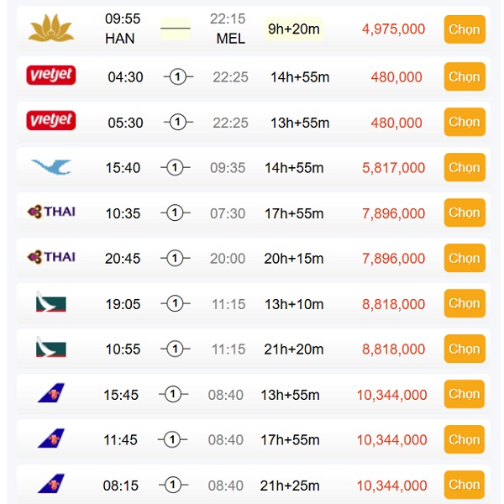Viewport: 504px width, 504px height.
Task: Click the China Southern tail logo on 15:45 flight
Action: [x=51, y=393]
